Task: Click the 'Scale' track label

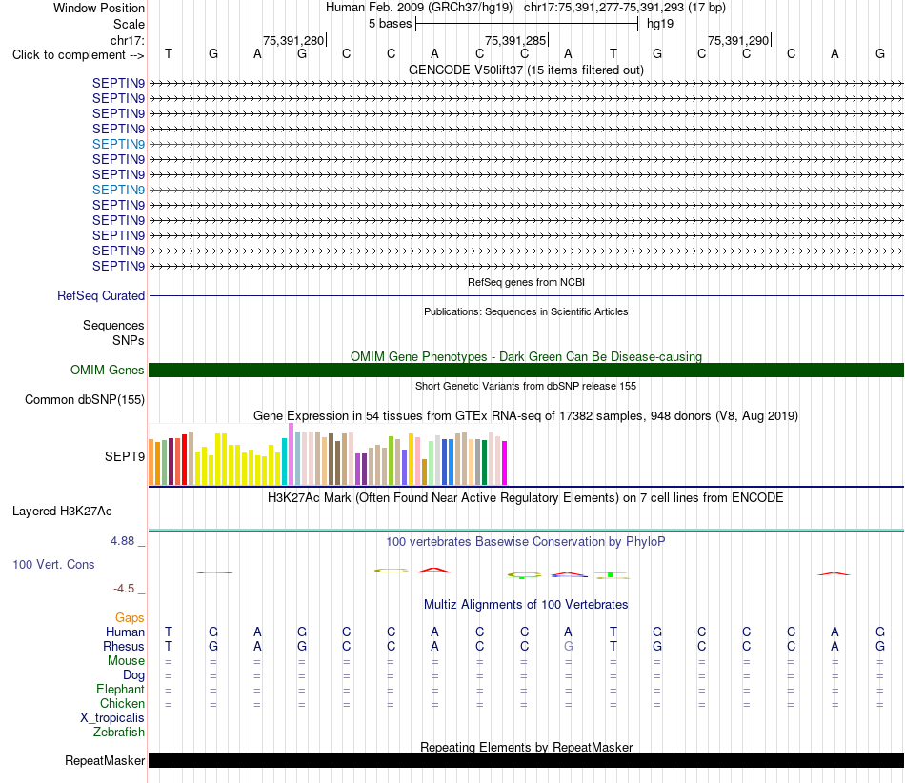Action: point(129,24)
